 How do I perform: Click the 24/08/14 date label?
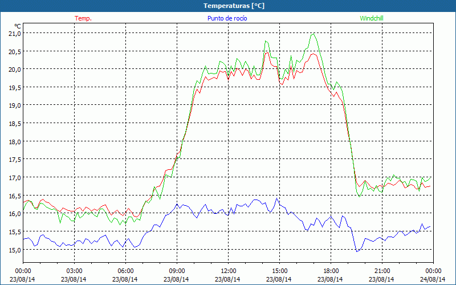point(433,279)
